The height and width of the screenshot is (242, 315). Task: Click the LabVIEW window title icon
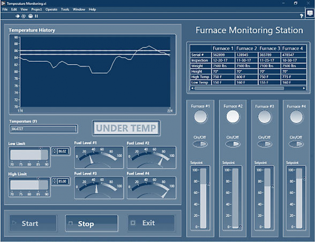(3, 3)
